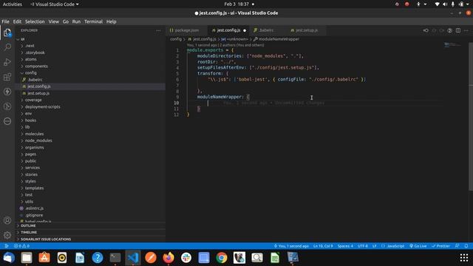Click Activities in the top bar
Screen dimensions: 473x266
(x=13, y=4)
